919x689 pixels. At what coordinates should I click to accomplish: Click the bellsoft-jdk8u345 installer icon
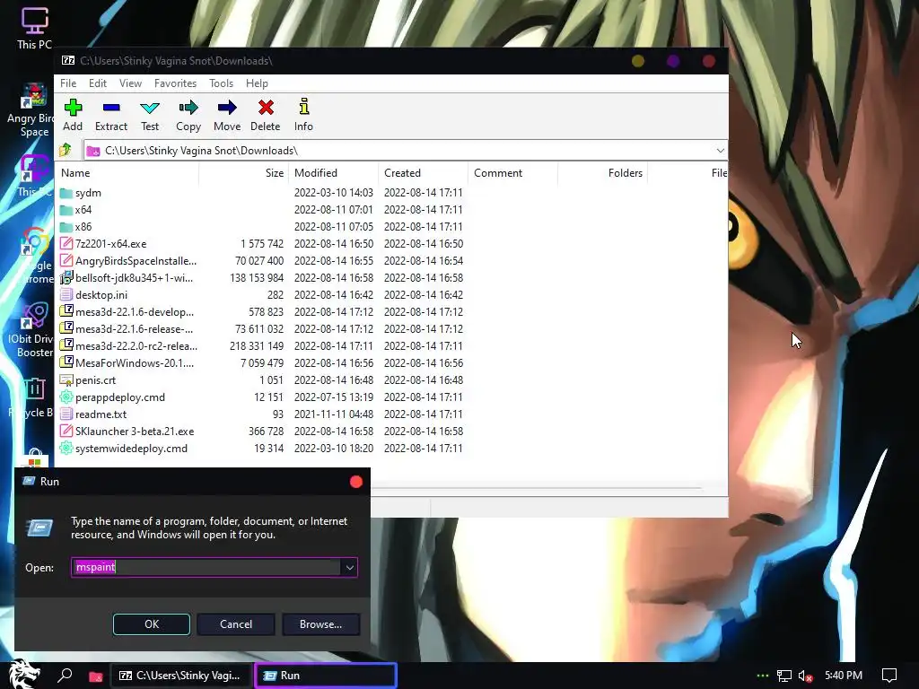(66, 277)
